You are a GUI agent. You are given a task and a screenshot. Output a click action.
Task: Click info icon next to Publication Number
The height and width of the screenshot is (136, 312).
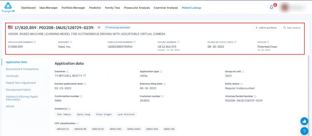pos(134,42)
